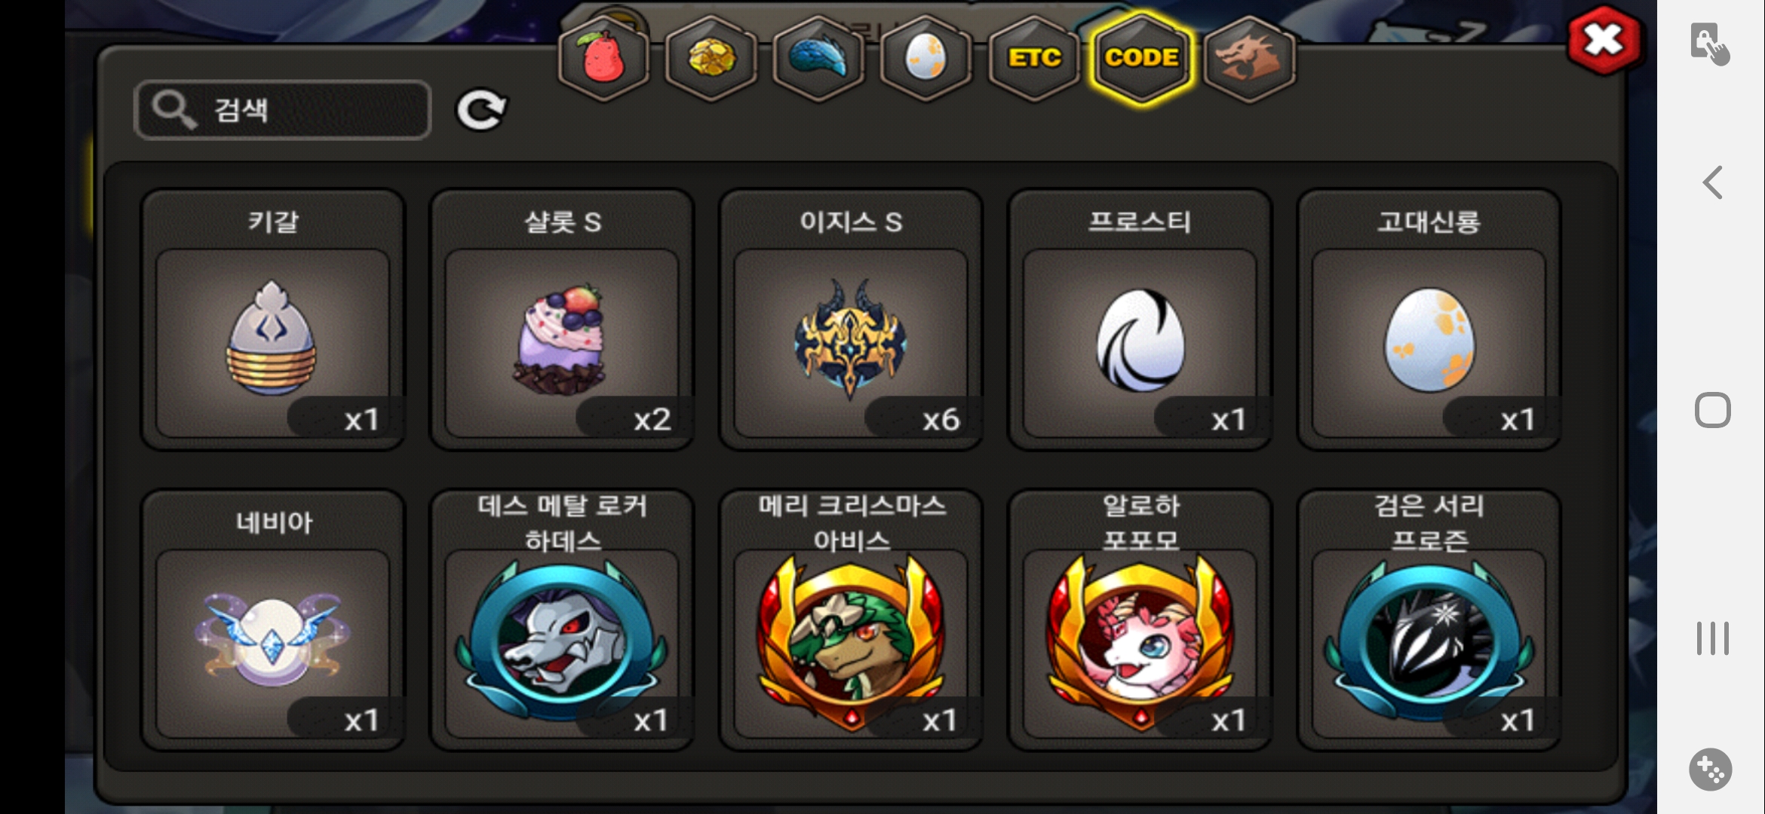Select the 키갈 egg item
Viewport: 1765px width, 814px height.
[x=273, y=320]
